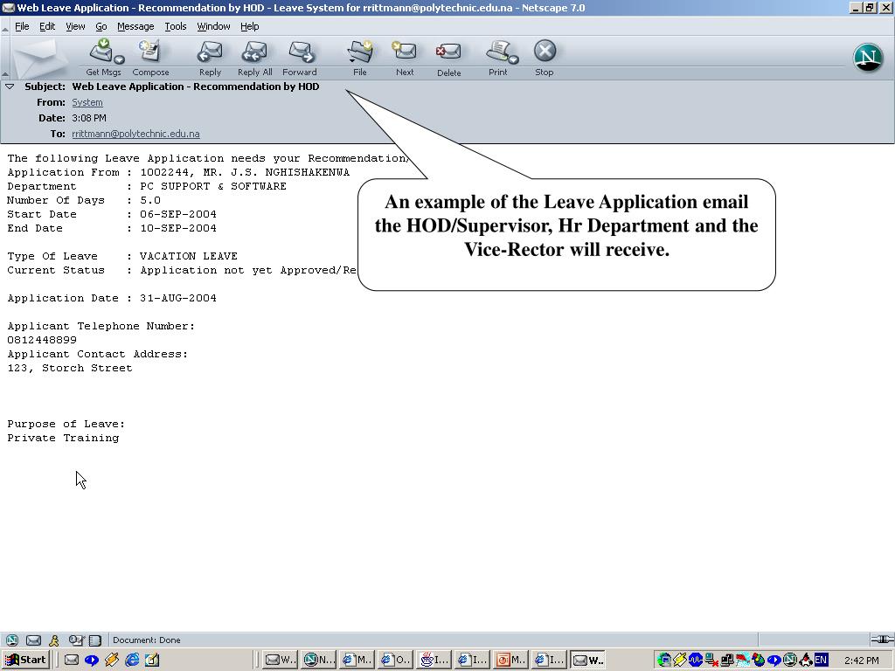Viewport: 895px width, 671px height.
Task: Click the leave type 'VACATION LEAVE'
Action: pos(189,256)
